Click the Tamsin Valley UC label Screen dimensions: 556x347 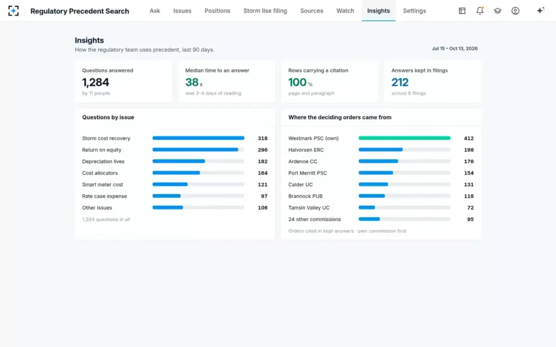[x=309, y=208]
